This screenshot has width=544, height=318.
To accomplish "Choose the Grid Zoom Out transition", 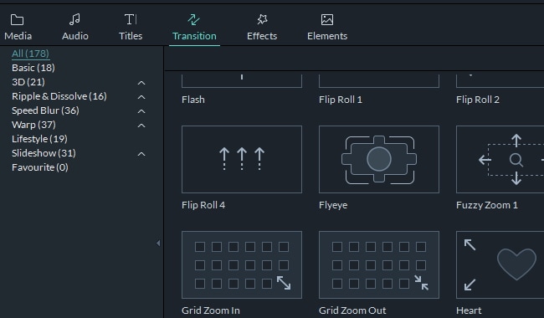I will 379,264.
